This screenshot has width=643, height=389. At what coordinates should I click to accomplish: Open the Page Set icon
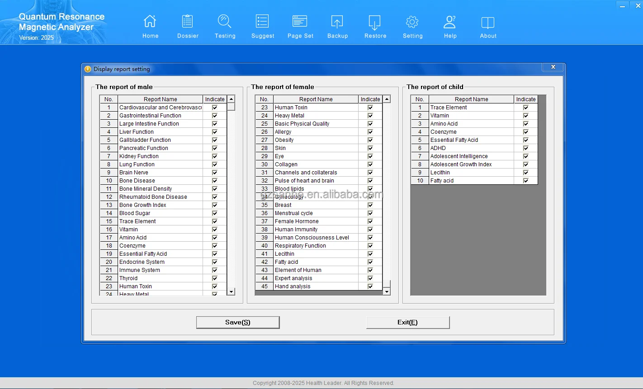point(300,22)
